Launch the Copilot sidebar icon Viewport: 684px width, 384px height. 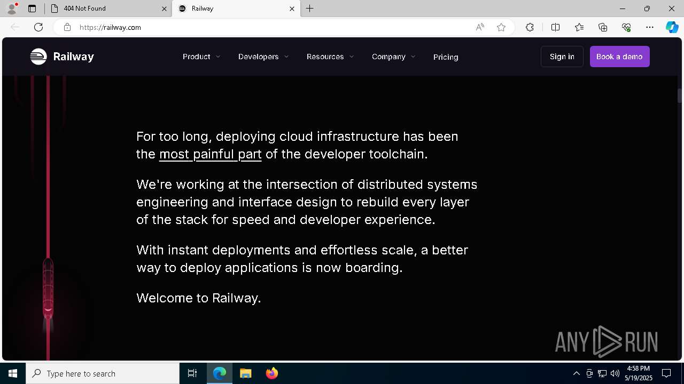[x=672, y=27]
